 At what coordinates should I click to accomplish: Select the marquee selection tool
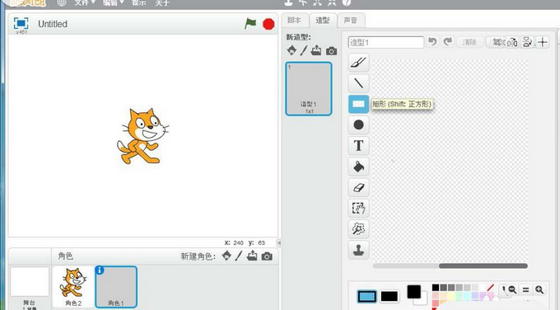pos(358,208)
